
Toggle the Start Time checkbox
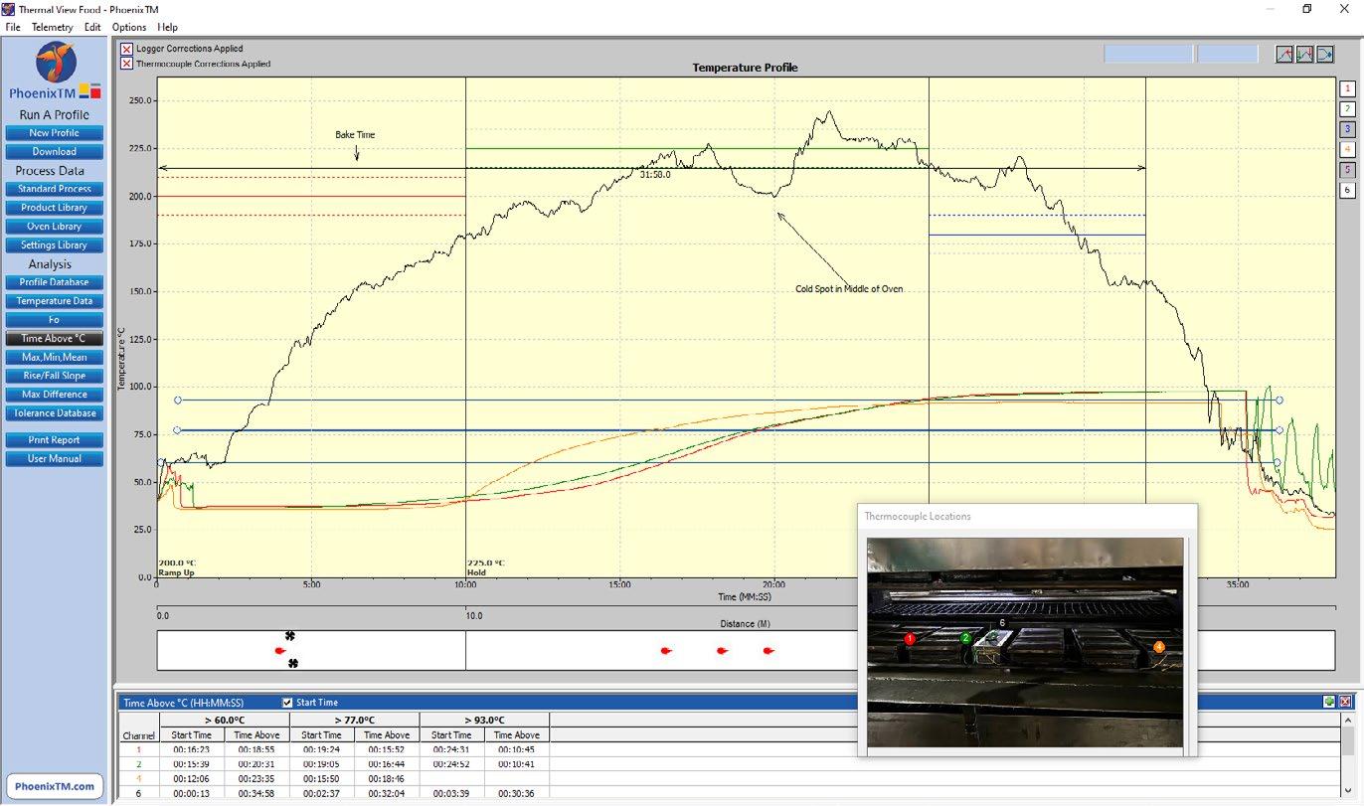(x=288, y=703)
